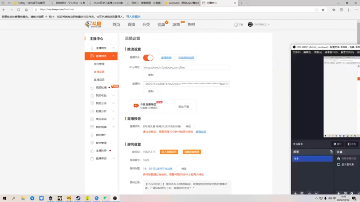Click 修改 beside the 直播预告 text
360x202 pixels.
(x=188, y=127)
